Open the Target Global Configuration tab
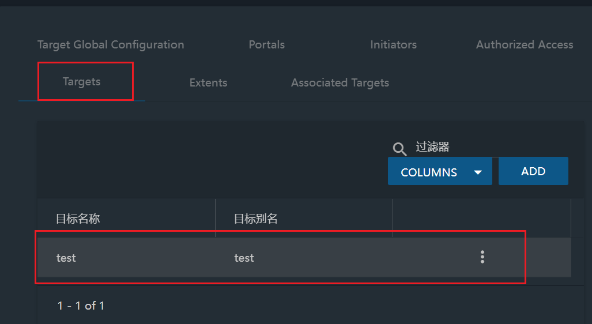 [x=111, y=44]
